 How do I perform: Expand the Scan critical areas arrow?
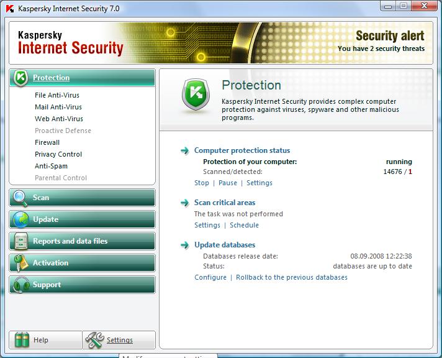[185, 203]
